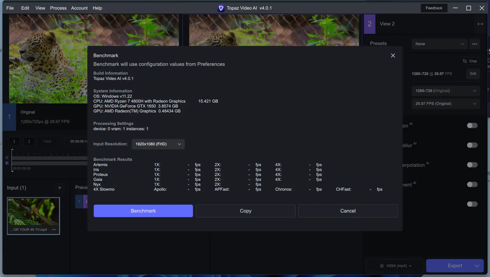This screenshot has width=490, height=277.
Task: Set the trim out-point bracket
Action: (x=29, y=141)
